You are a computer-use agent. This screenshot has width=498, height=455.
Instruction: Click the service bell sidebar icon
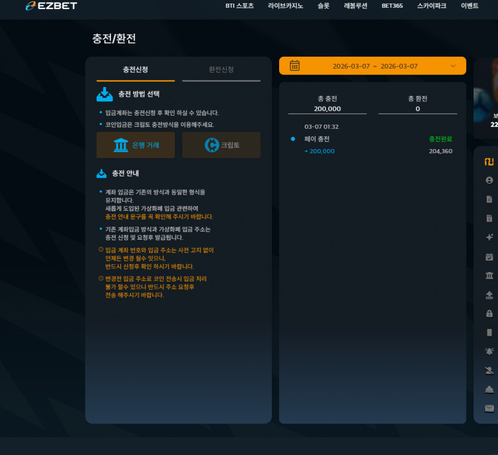[x=489, y=389]
